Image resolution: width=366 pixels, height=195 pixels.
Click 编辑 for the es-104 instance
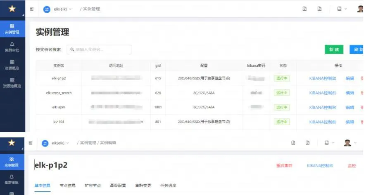(x=349, y=122)
